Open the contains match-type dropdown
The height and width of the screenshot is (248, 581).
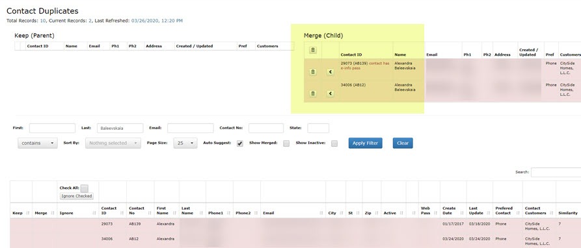coord(38,143)
